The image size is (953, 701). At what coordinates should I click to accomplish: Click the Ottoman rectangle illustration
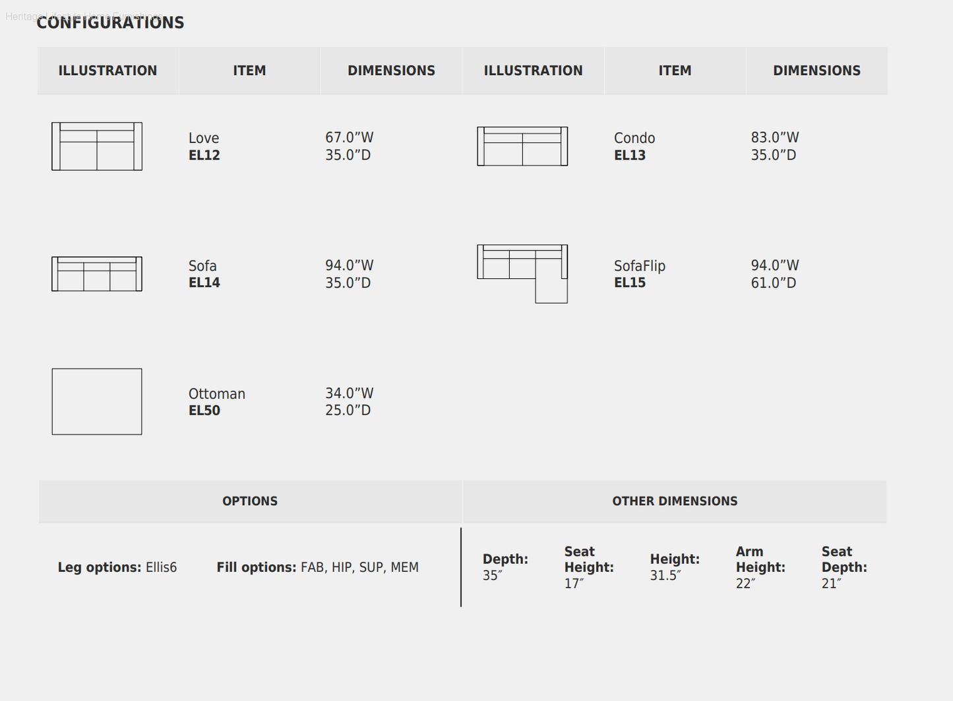[97, 402]
